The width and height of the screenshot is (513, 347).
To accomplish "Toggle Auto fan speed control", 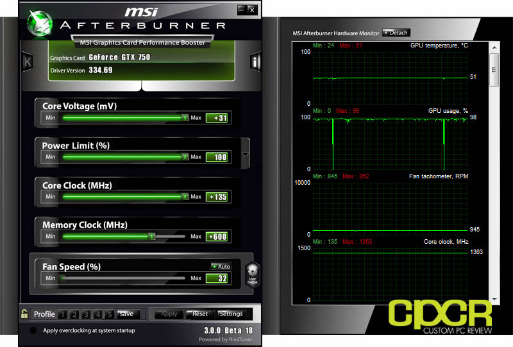I will click(x=221, y=266).
